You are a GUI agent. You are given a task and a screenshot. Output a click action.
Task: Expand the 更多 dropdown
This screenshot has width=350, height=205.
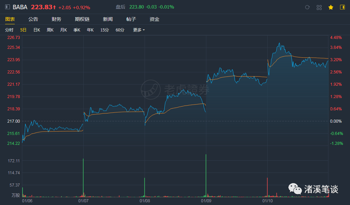(x=139, y=30)
